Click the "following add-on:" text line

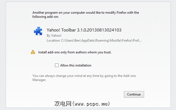pos(46,17)
